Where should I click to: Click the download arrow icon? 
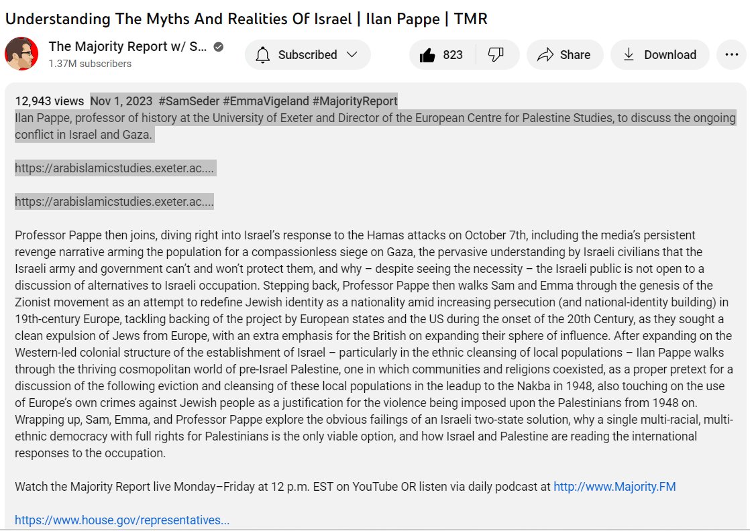[x=629, y=55]
